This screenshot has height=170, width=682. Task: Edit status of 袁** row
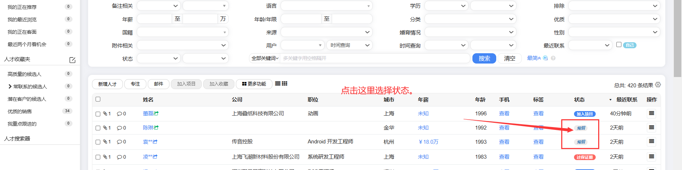(x=581, y=142)
